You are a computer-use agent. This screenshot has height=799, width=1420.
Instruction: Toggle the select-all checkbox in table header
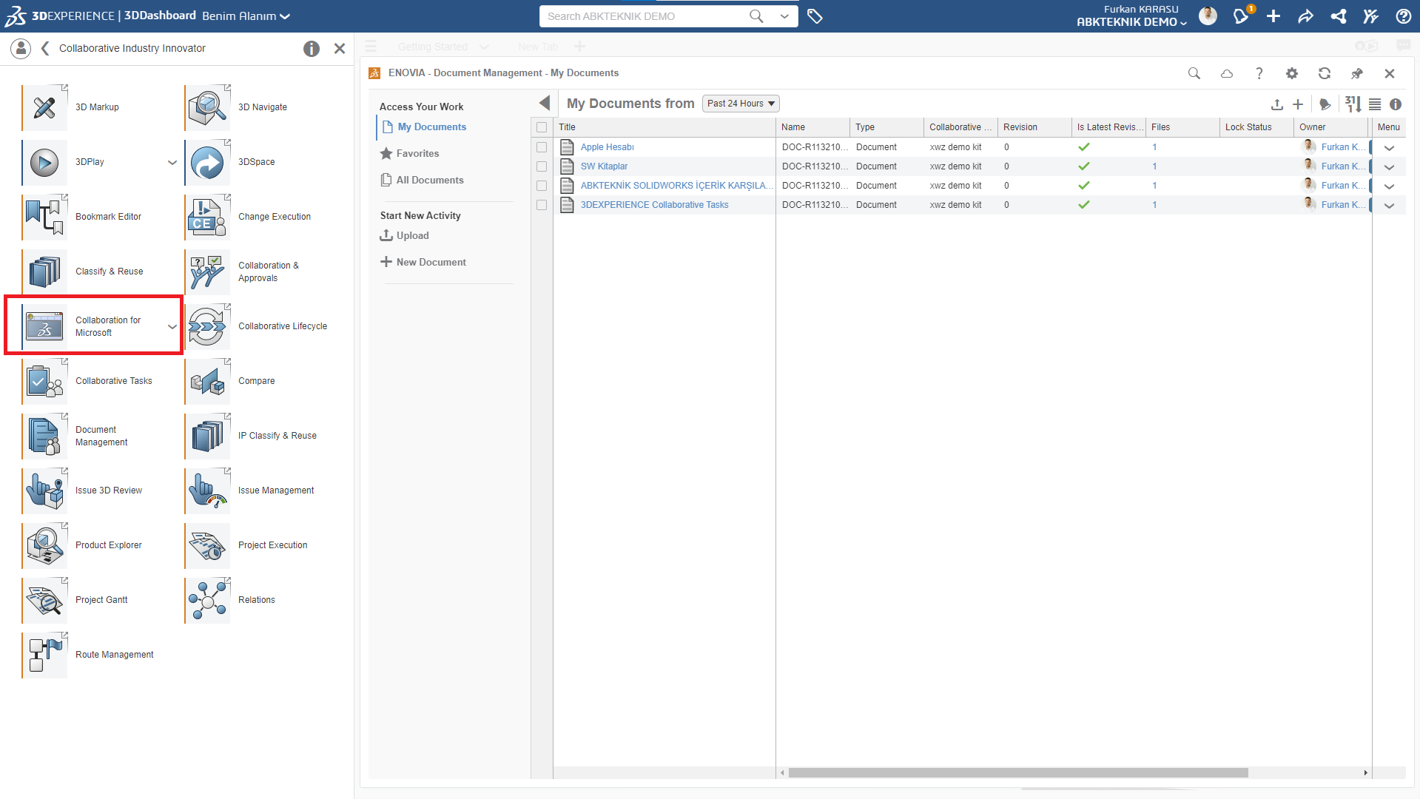(x=542, y=127)
